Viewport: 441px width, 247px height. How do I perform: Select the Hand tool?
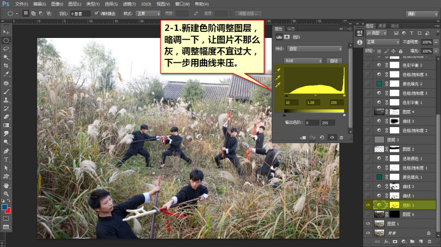[x=6, y=185]
